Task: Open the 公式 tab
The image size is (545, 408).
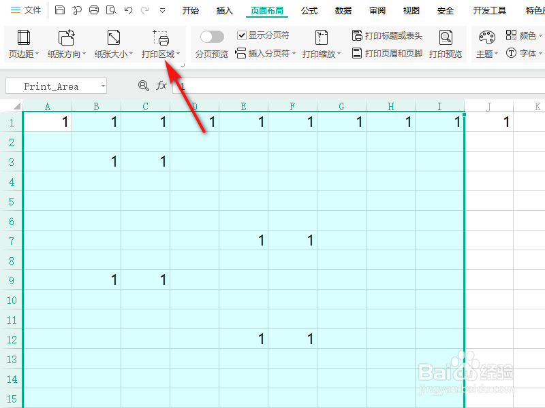Action: click(309, 11)
